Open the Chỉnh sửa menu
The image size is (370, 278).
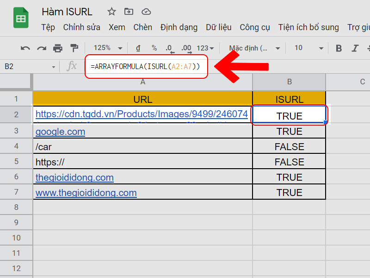coord(82,27)
